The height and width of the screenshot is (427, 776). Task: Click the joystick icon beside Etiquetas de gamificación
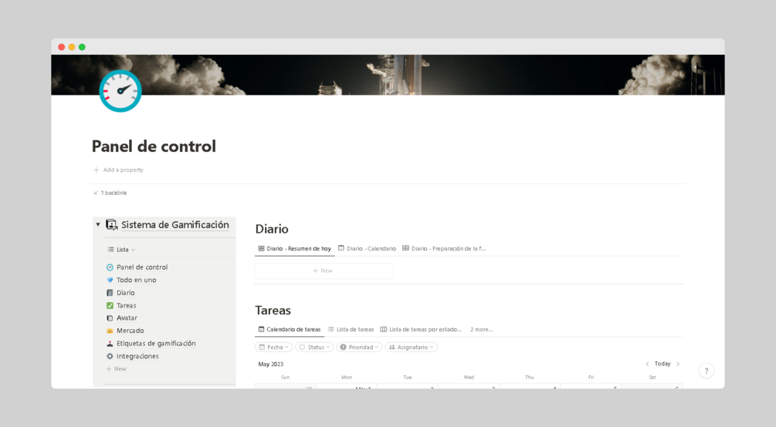[110, 344]
